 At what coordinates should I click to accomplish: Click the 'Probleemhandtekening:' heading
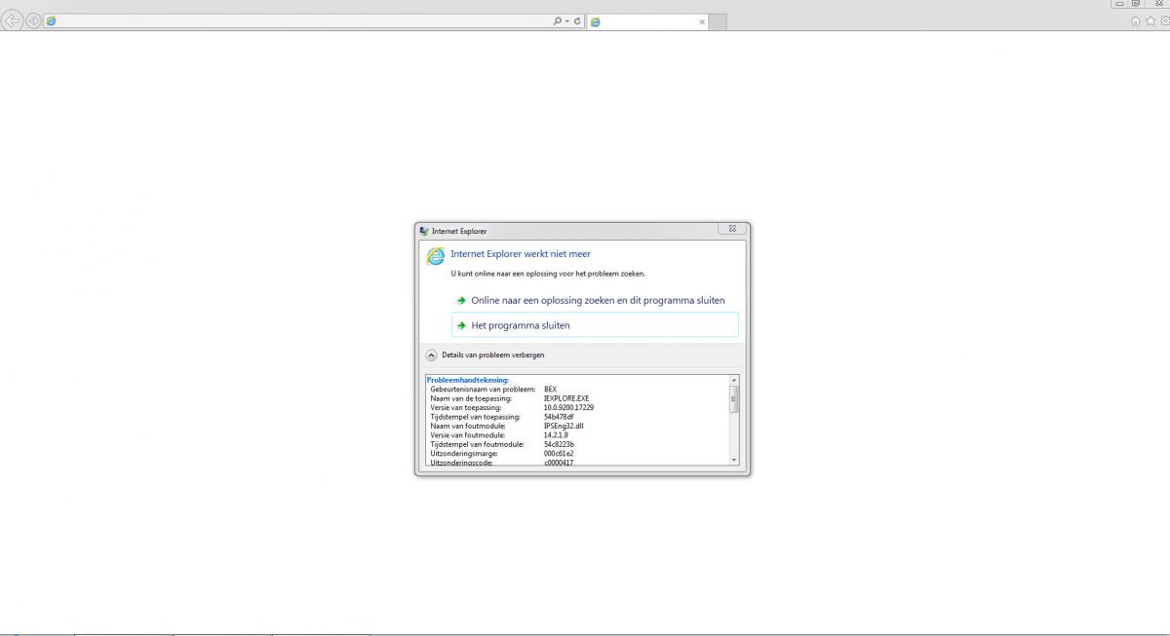click(x=468, y=380)
